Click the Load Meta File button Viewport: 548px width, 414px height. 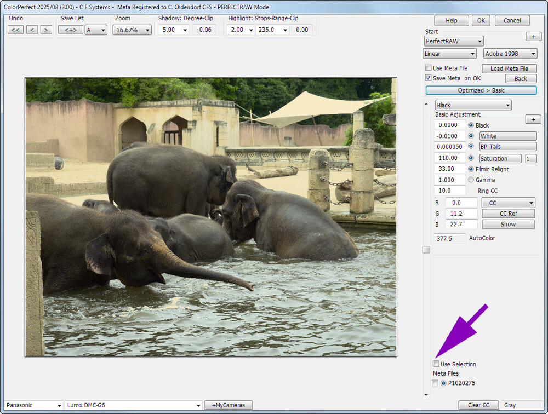pyautogui.click(x=509, y=68)
